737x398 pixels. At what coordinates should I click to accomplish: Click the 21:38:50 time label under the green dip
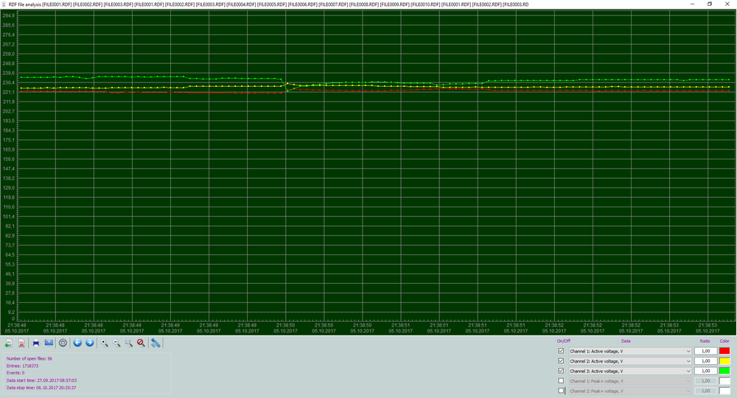click(x=285, y=324)
